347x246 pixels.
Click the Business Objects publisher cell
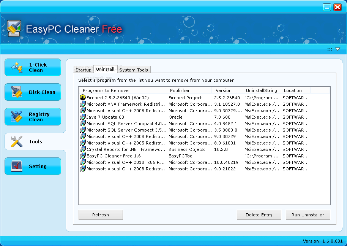pos(187,149)
